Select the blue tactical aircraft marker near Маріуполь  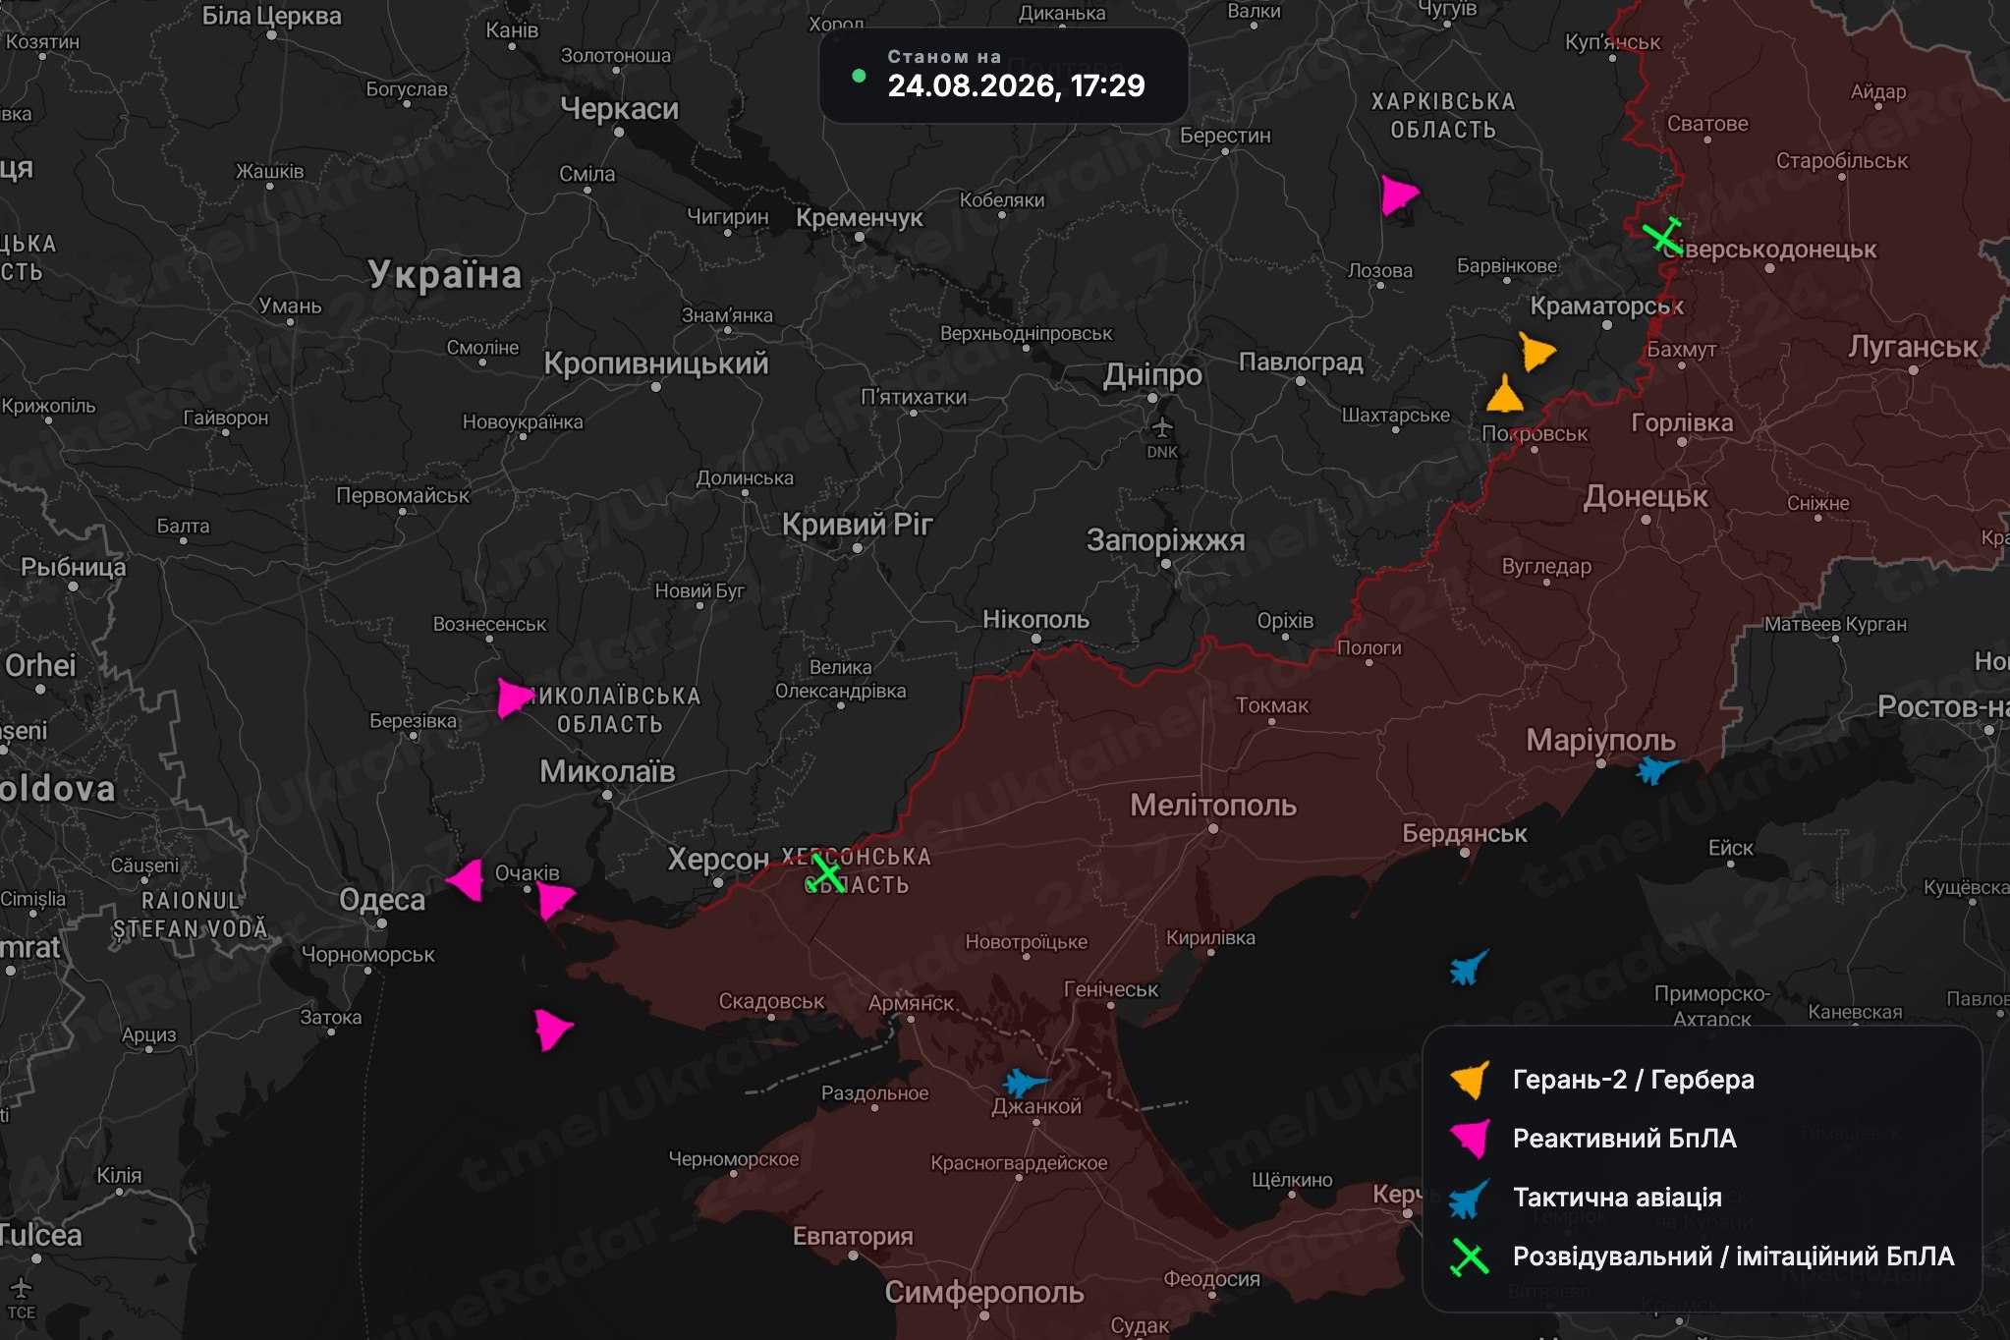[1657, 768]
